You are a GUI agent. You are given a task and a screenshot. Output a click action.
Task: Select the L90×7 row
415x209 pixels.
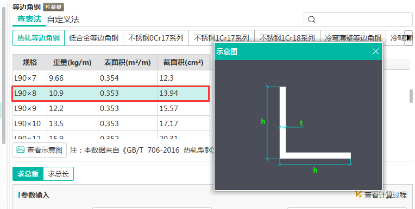tap(111, 78)
